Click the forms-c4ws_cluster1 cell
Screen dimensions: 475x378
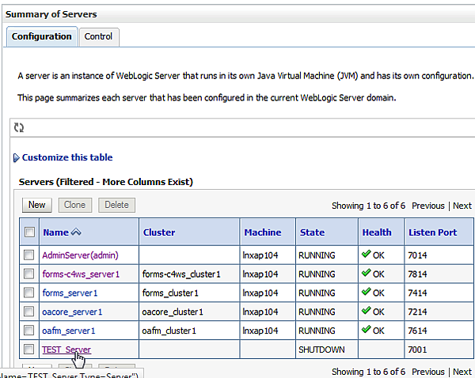point(189,274)
